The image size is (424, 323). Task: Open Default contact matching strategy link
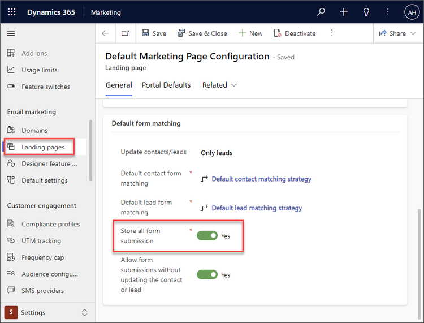coord(262,179)
